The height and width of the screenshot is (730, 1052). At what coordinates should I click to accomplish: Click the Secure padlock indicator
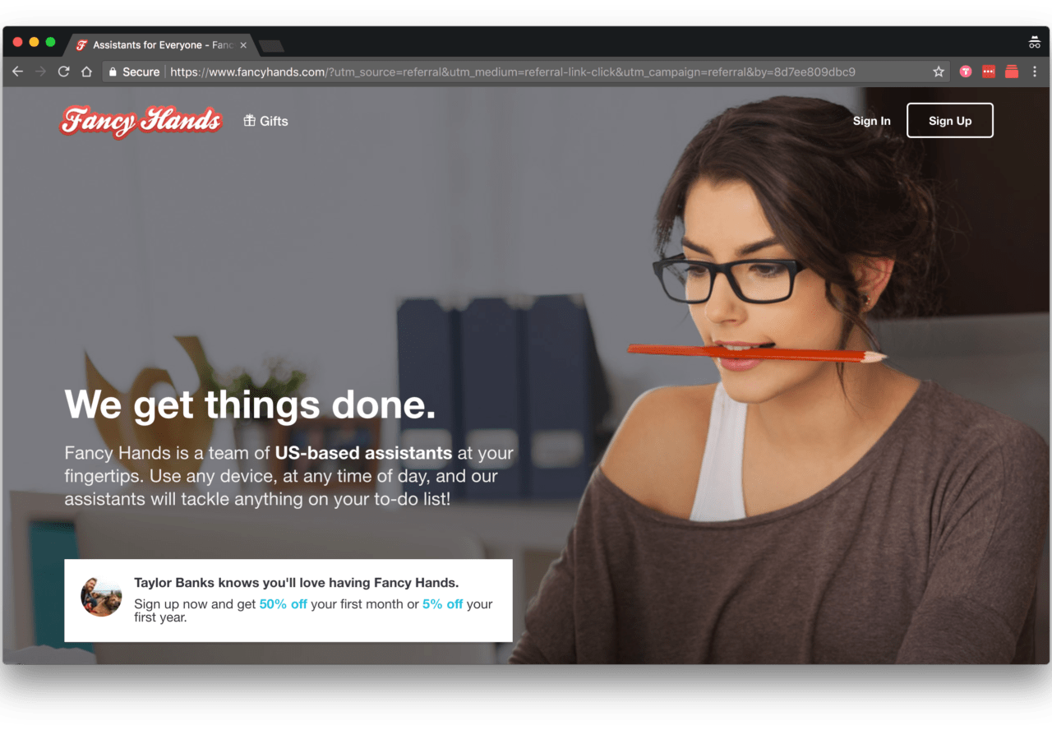pos(134,72)
